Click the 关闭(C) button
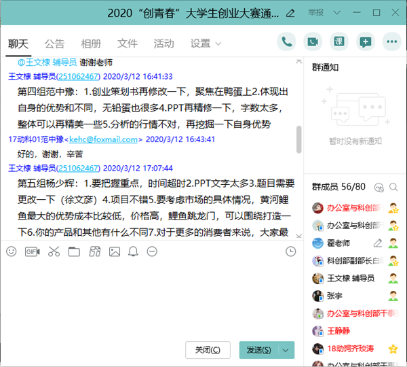Screen dimensions: 407x367 [x=208, y=350]
